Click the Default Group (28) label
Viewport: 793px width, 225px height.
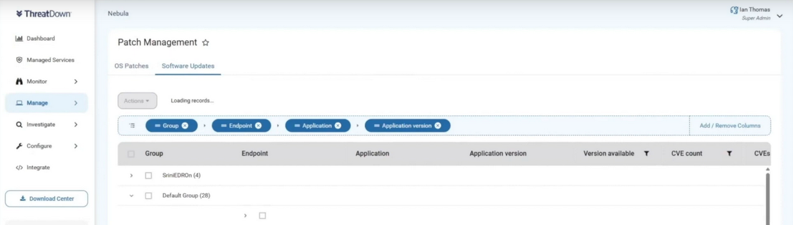[x=186, y=196]
